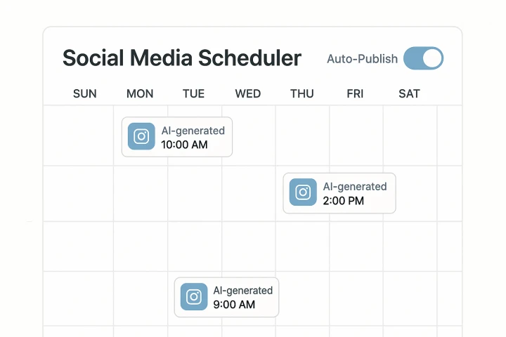
Task: Toggle the Auto-Publish switch
Action: (x=423, y=58)
